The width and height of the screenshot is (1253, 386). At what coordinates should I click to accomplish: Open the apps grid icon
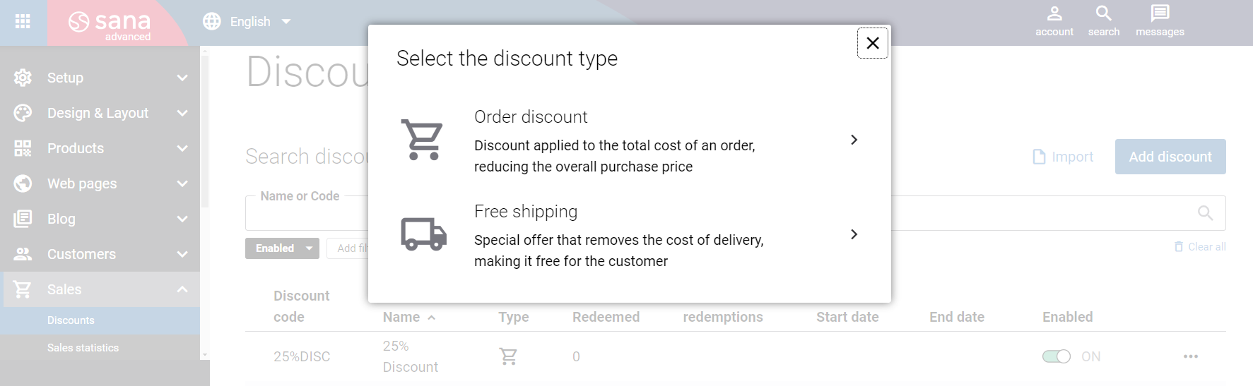click(x=23, y=21)
